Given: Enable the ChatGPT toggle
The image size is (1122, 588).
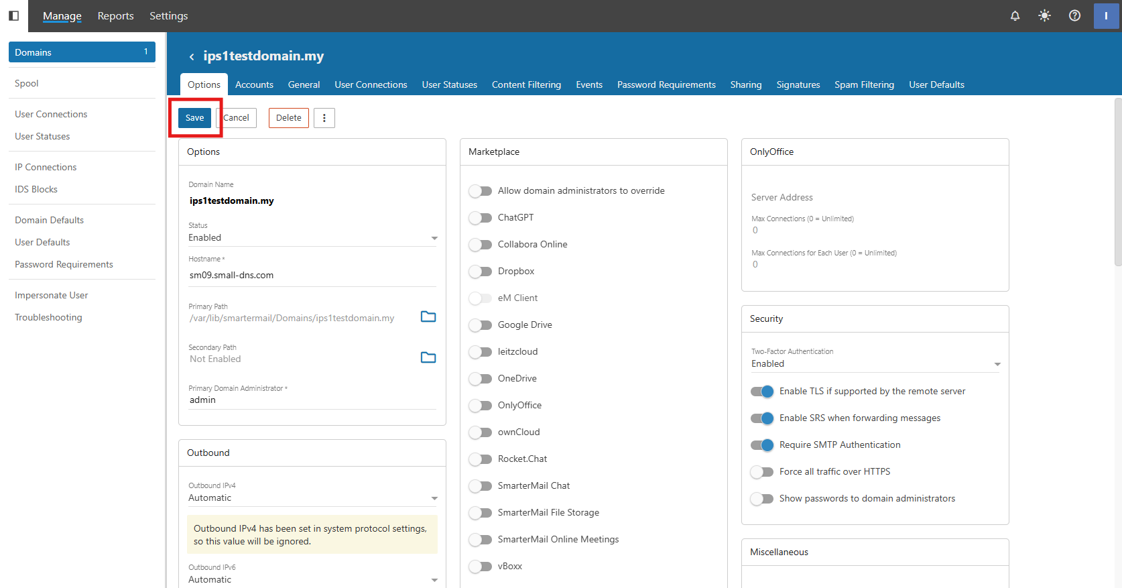Looking at the screenshot, I should coord(481,218).
